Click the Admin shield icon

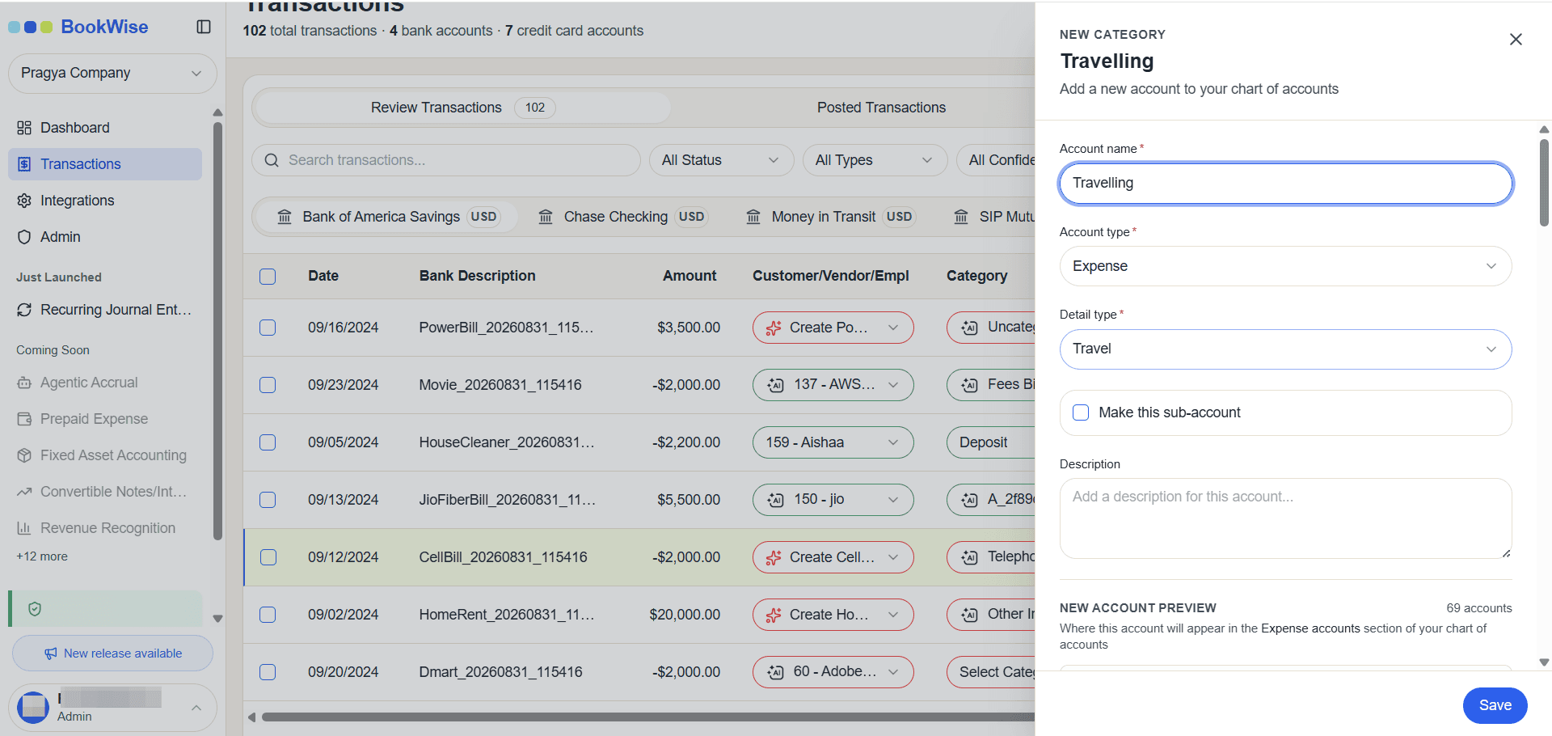pos(24,237)
